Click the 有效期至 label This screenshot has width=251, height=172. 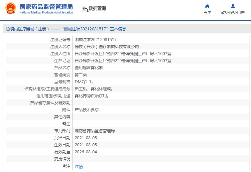click(x=62, y=152)
